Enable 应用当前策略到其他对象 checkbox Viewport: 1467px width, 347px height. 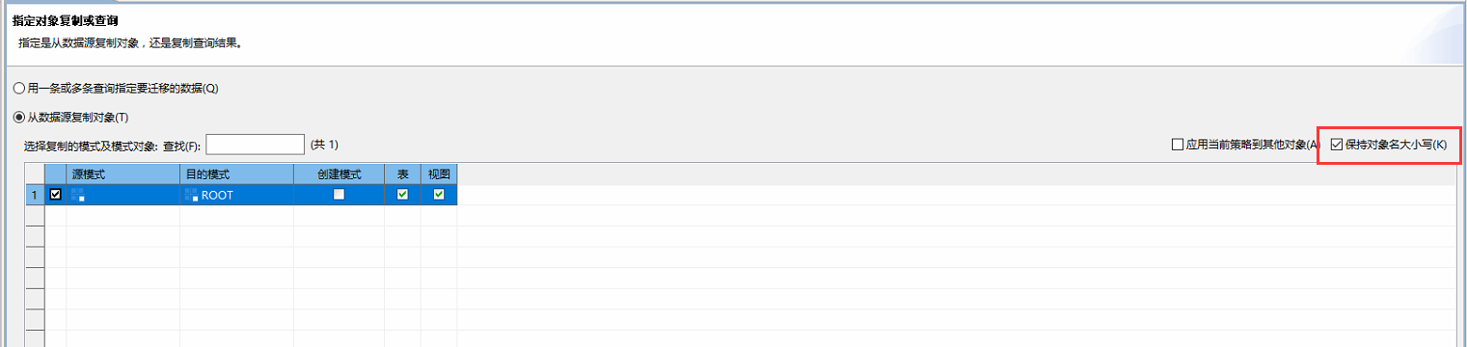click(x=1177, y=145)
